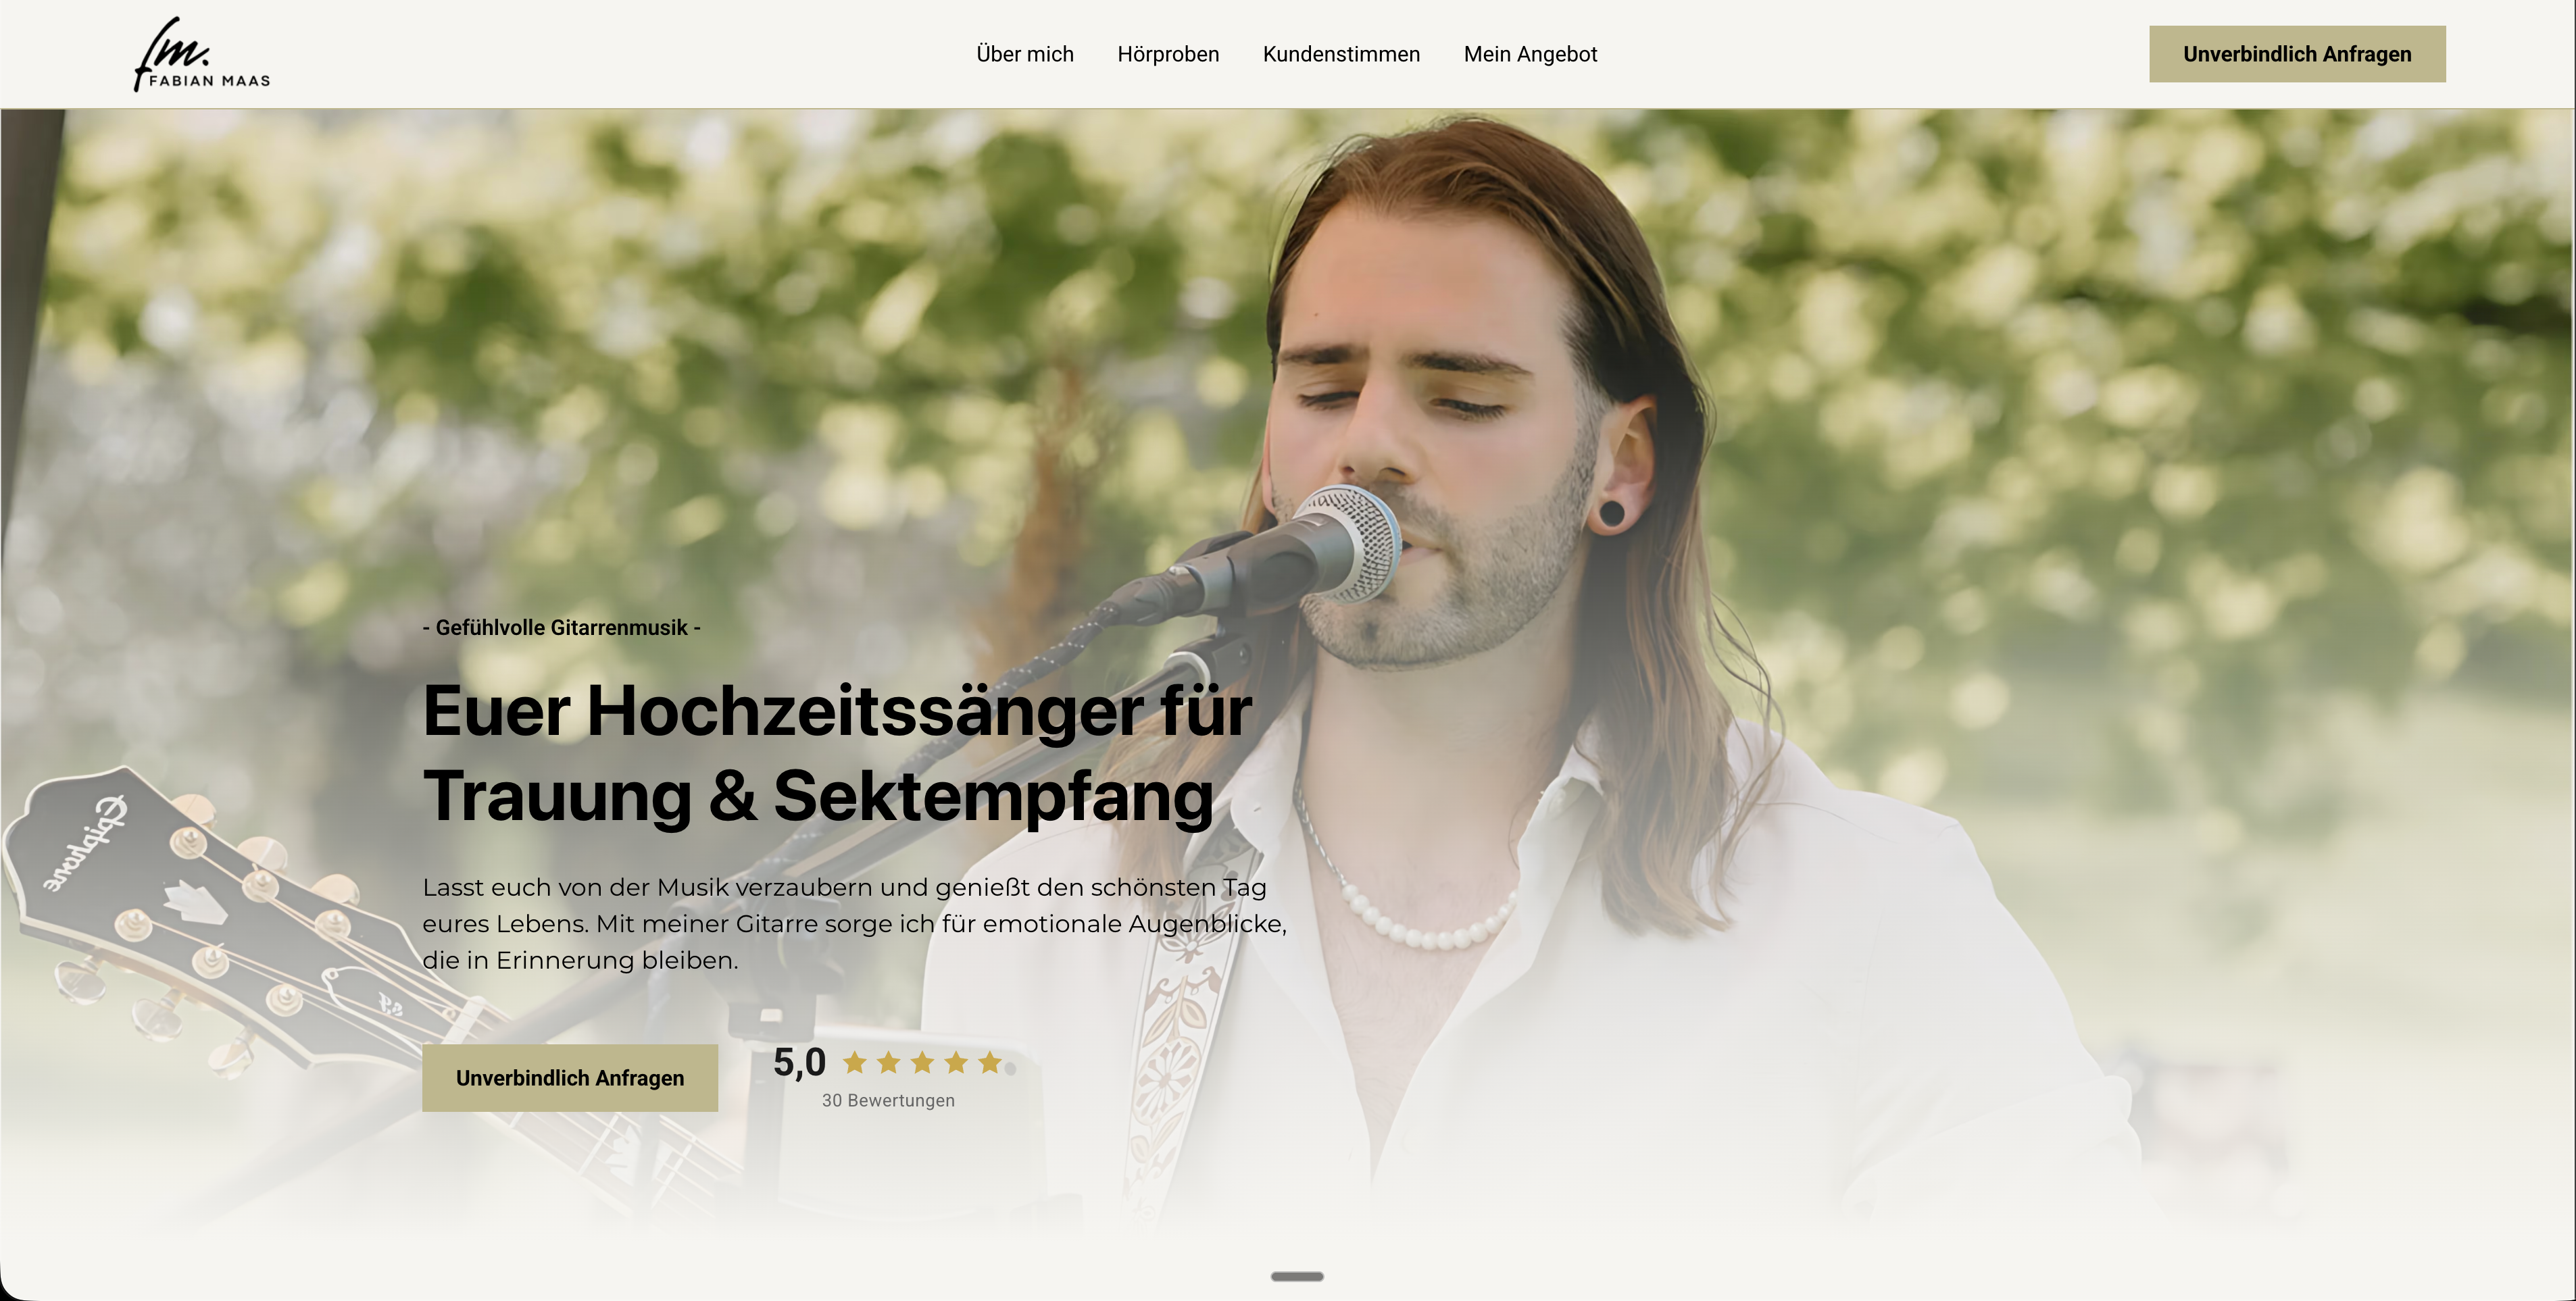This screenshot has width=2576, height=1301.
Task: Click the small grey dot after the stars
Action: (x=1010, y=1068)
